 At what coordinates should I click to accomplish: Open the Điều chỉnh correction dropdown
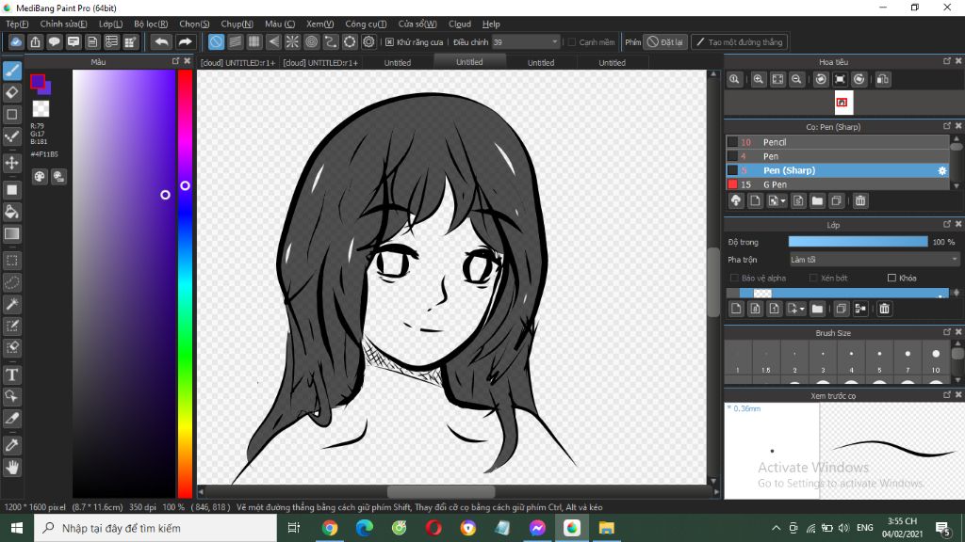[526, 41]
